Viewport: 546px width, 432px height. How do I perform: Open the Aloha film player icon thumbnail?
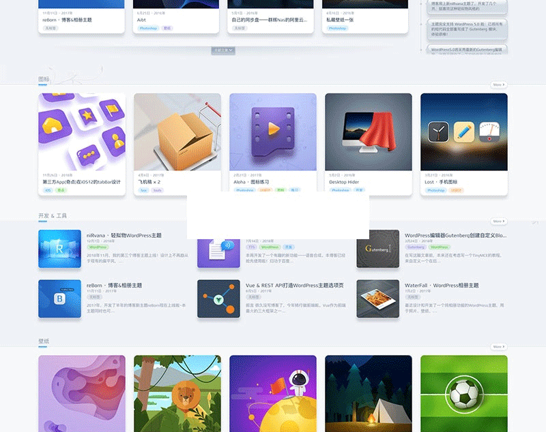pos(273,132)
